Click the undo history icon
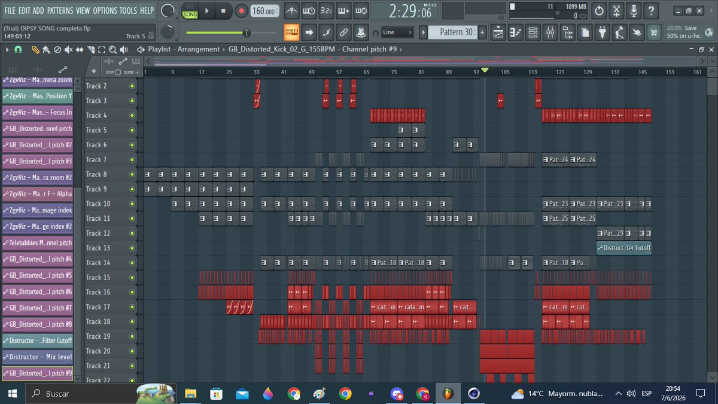This screenshot has width=718, height=404. 600,11
